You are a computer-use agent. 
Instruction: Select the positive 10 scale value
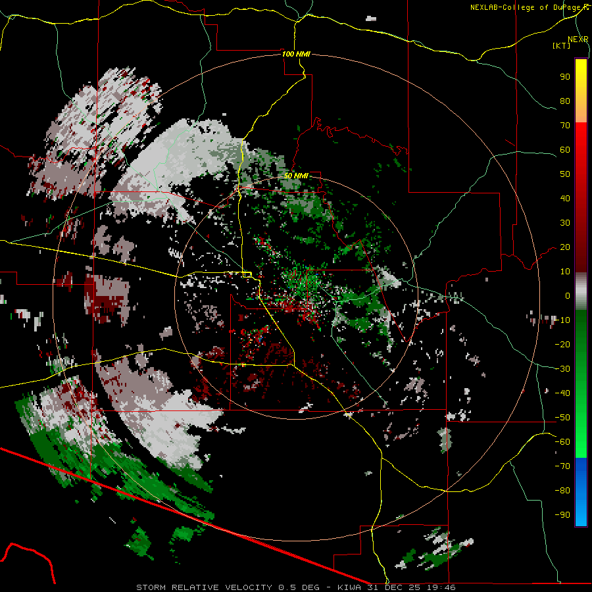click(565, 272)
